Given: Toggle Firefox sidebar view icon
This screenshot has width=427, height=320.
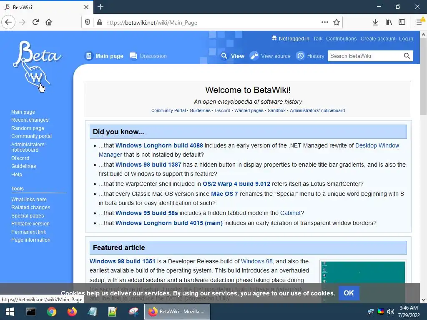Looking at the screenshot, I should [x=402, y=22].
